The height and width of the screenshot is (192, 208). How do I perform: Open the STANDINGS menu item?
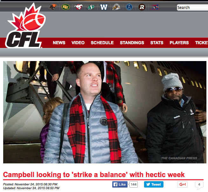click(132, 43)
